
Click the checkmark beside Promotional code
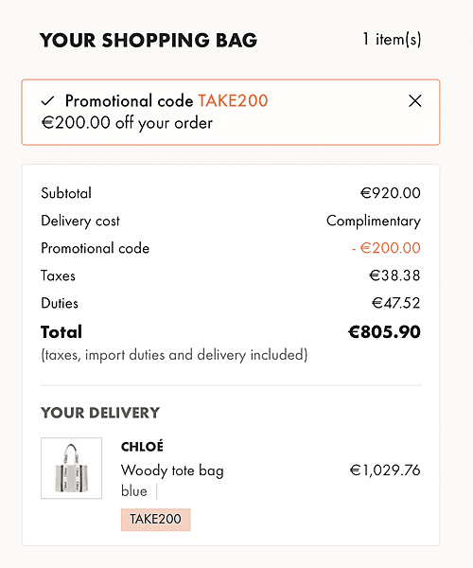pos(47,101)
